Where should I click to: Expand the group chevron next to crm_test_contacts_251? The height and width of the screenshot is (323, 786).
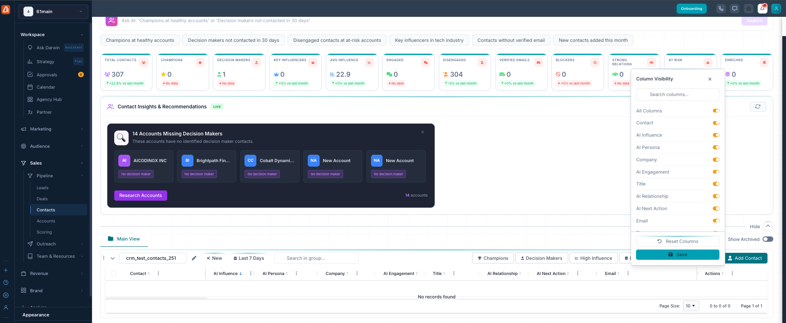click(x=113, y=258)
